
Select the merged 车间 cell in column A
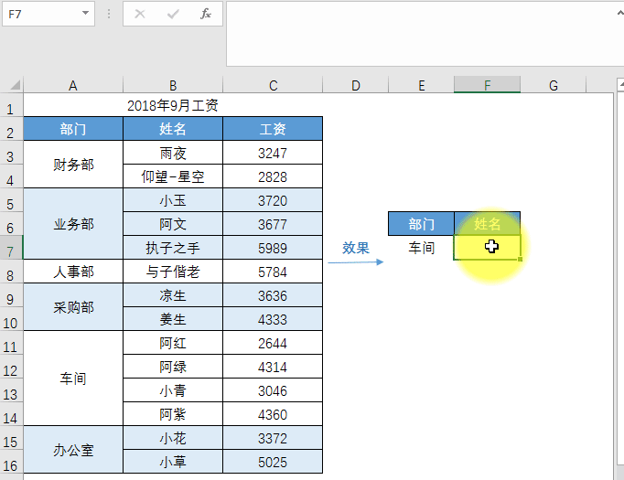(x=73, y=379)
